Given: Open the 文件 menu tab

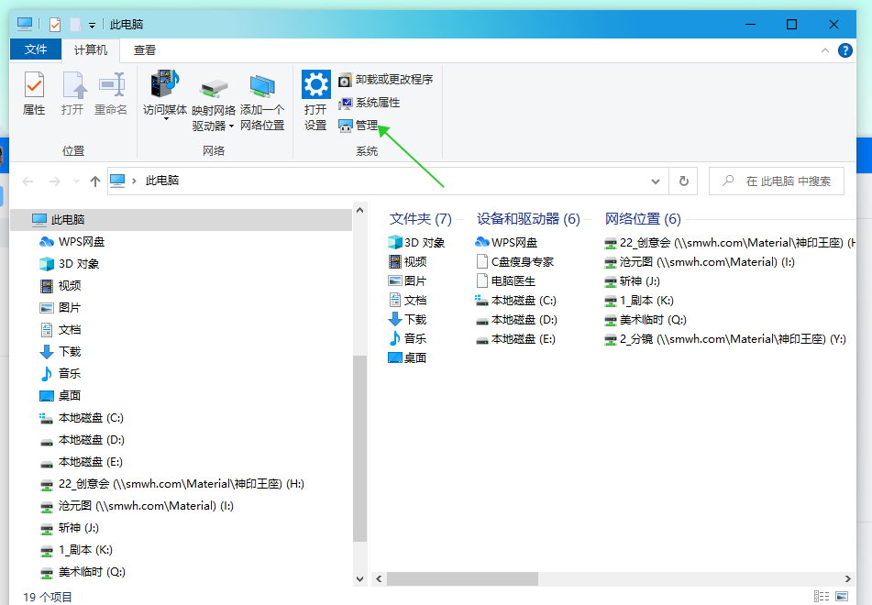Looking at the screenshot, I should click(36, 50).
